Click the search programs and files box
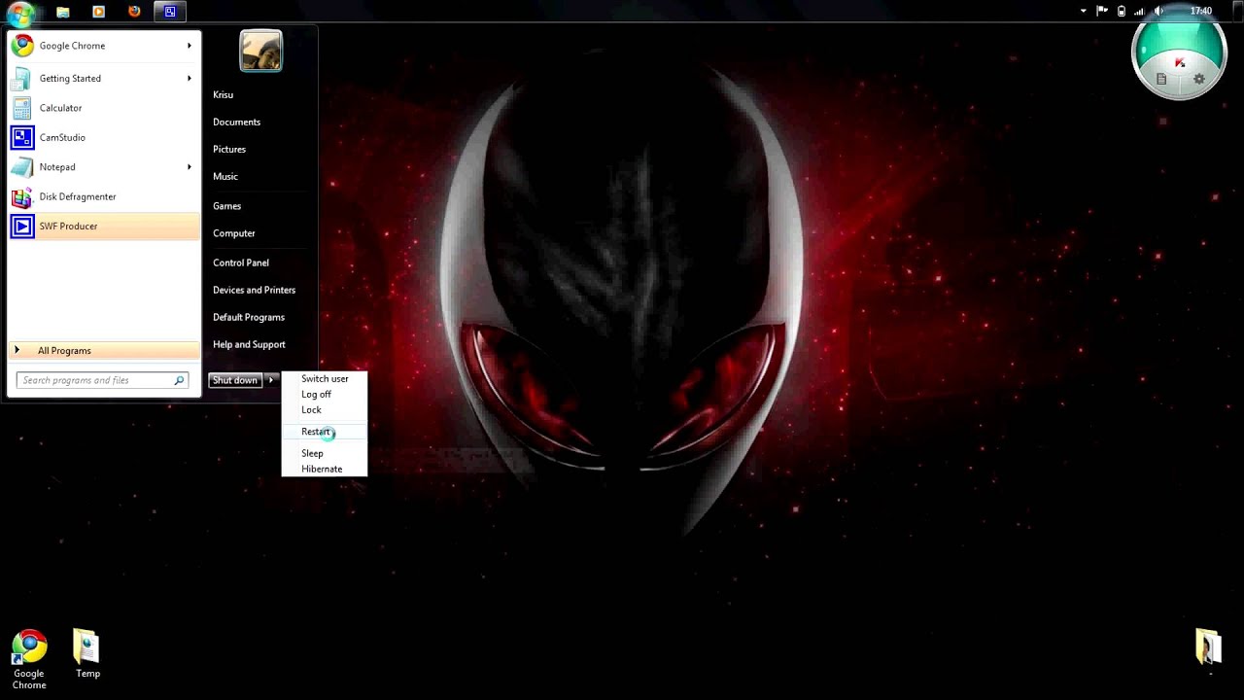Image resolution: width=1244 pixels, height=700 pixels. pos(102,380)
